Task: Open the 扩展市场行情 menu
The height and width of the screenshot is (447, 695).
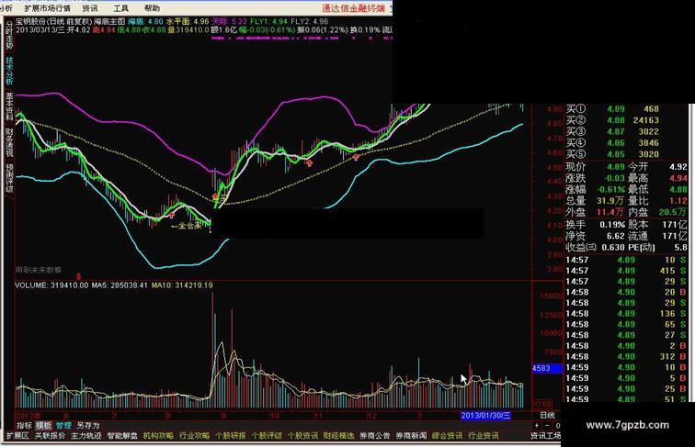Action: (47, 8)
